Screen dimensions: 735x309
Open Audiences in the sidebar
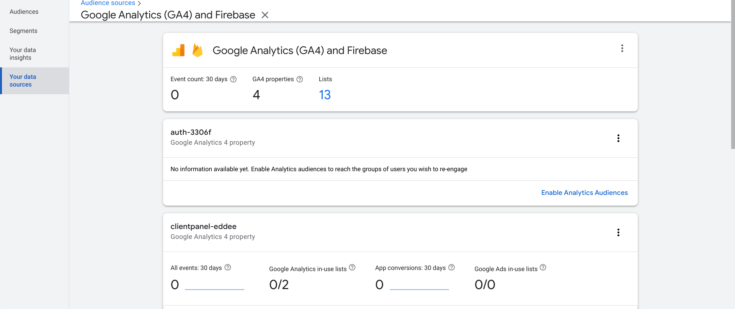(x=24, y=12)
